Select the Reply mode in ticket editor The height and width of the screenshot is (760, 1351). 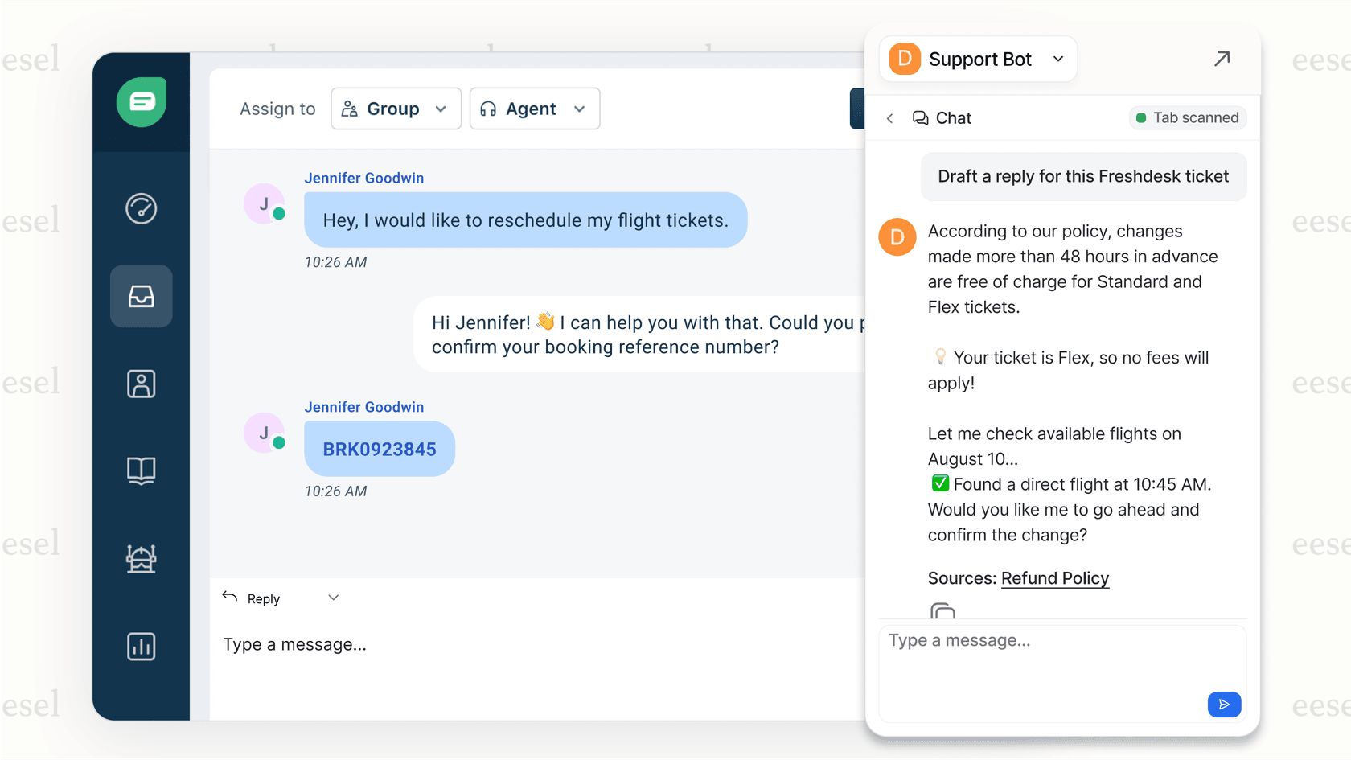[x=250, y=598]
